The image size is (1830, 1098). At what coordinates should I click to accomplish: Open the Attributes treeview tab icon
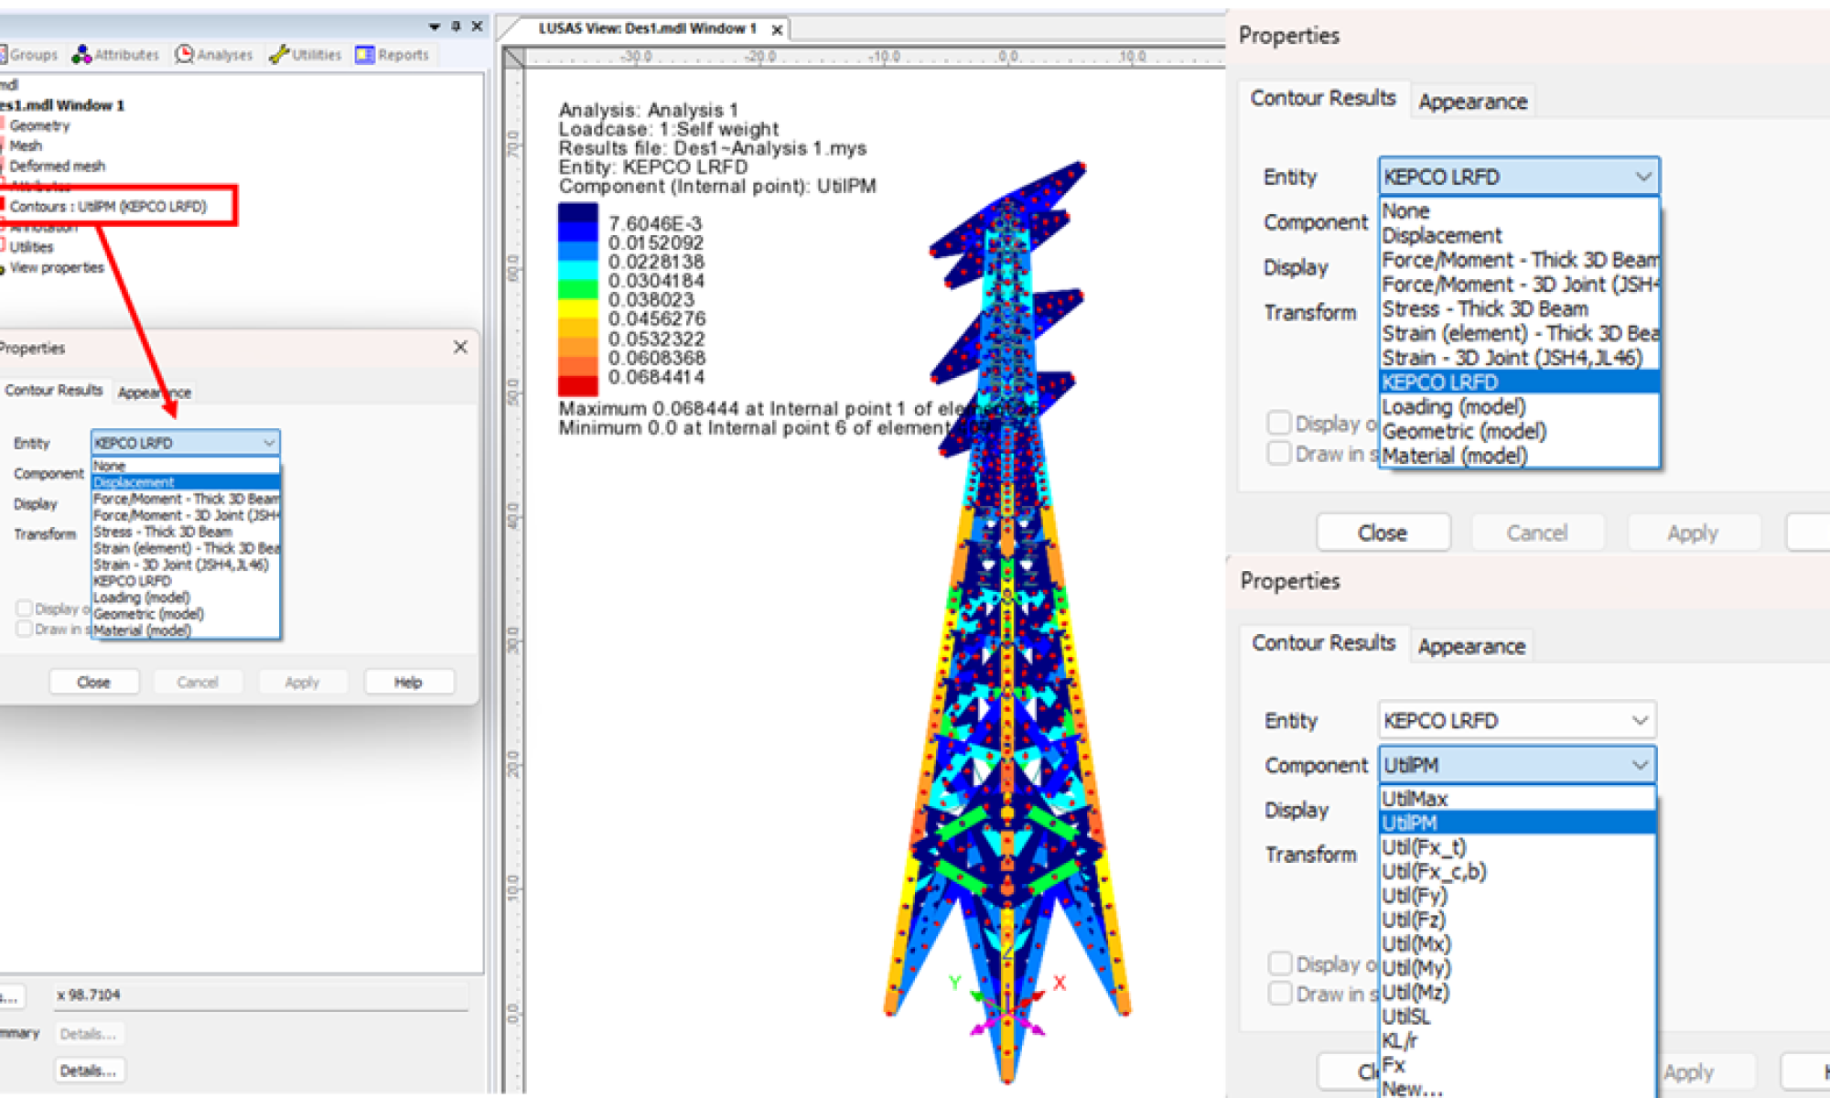coord(82,55)
